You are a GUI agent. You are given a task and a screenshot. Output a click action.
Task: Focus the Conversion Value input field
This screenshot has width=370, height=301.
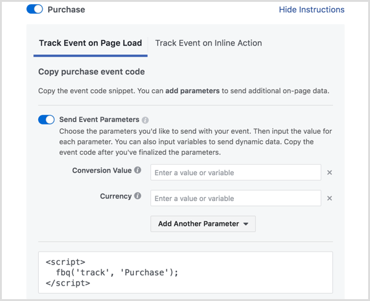click(x=236, y=173)
